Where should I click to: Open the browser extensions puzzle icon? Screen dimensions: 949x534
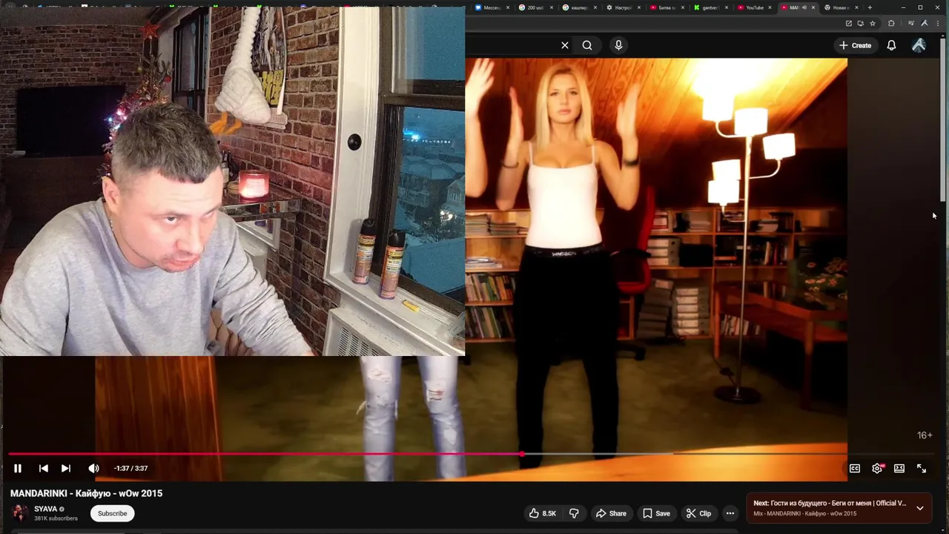[891, 23]
